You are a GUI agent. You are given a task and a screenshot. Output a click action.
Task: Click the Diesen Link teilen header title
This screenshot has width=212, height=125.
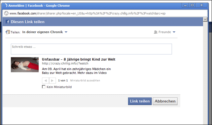(x=28, y=22)
